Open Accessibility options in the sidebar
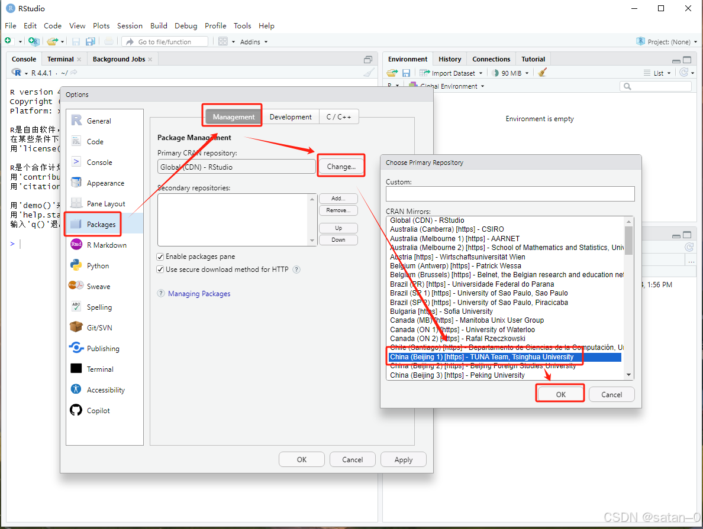This screenshot has height=529, width=703. click(105, 390)
